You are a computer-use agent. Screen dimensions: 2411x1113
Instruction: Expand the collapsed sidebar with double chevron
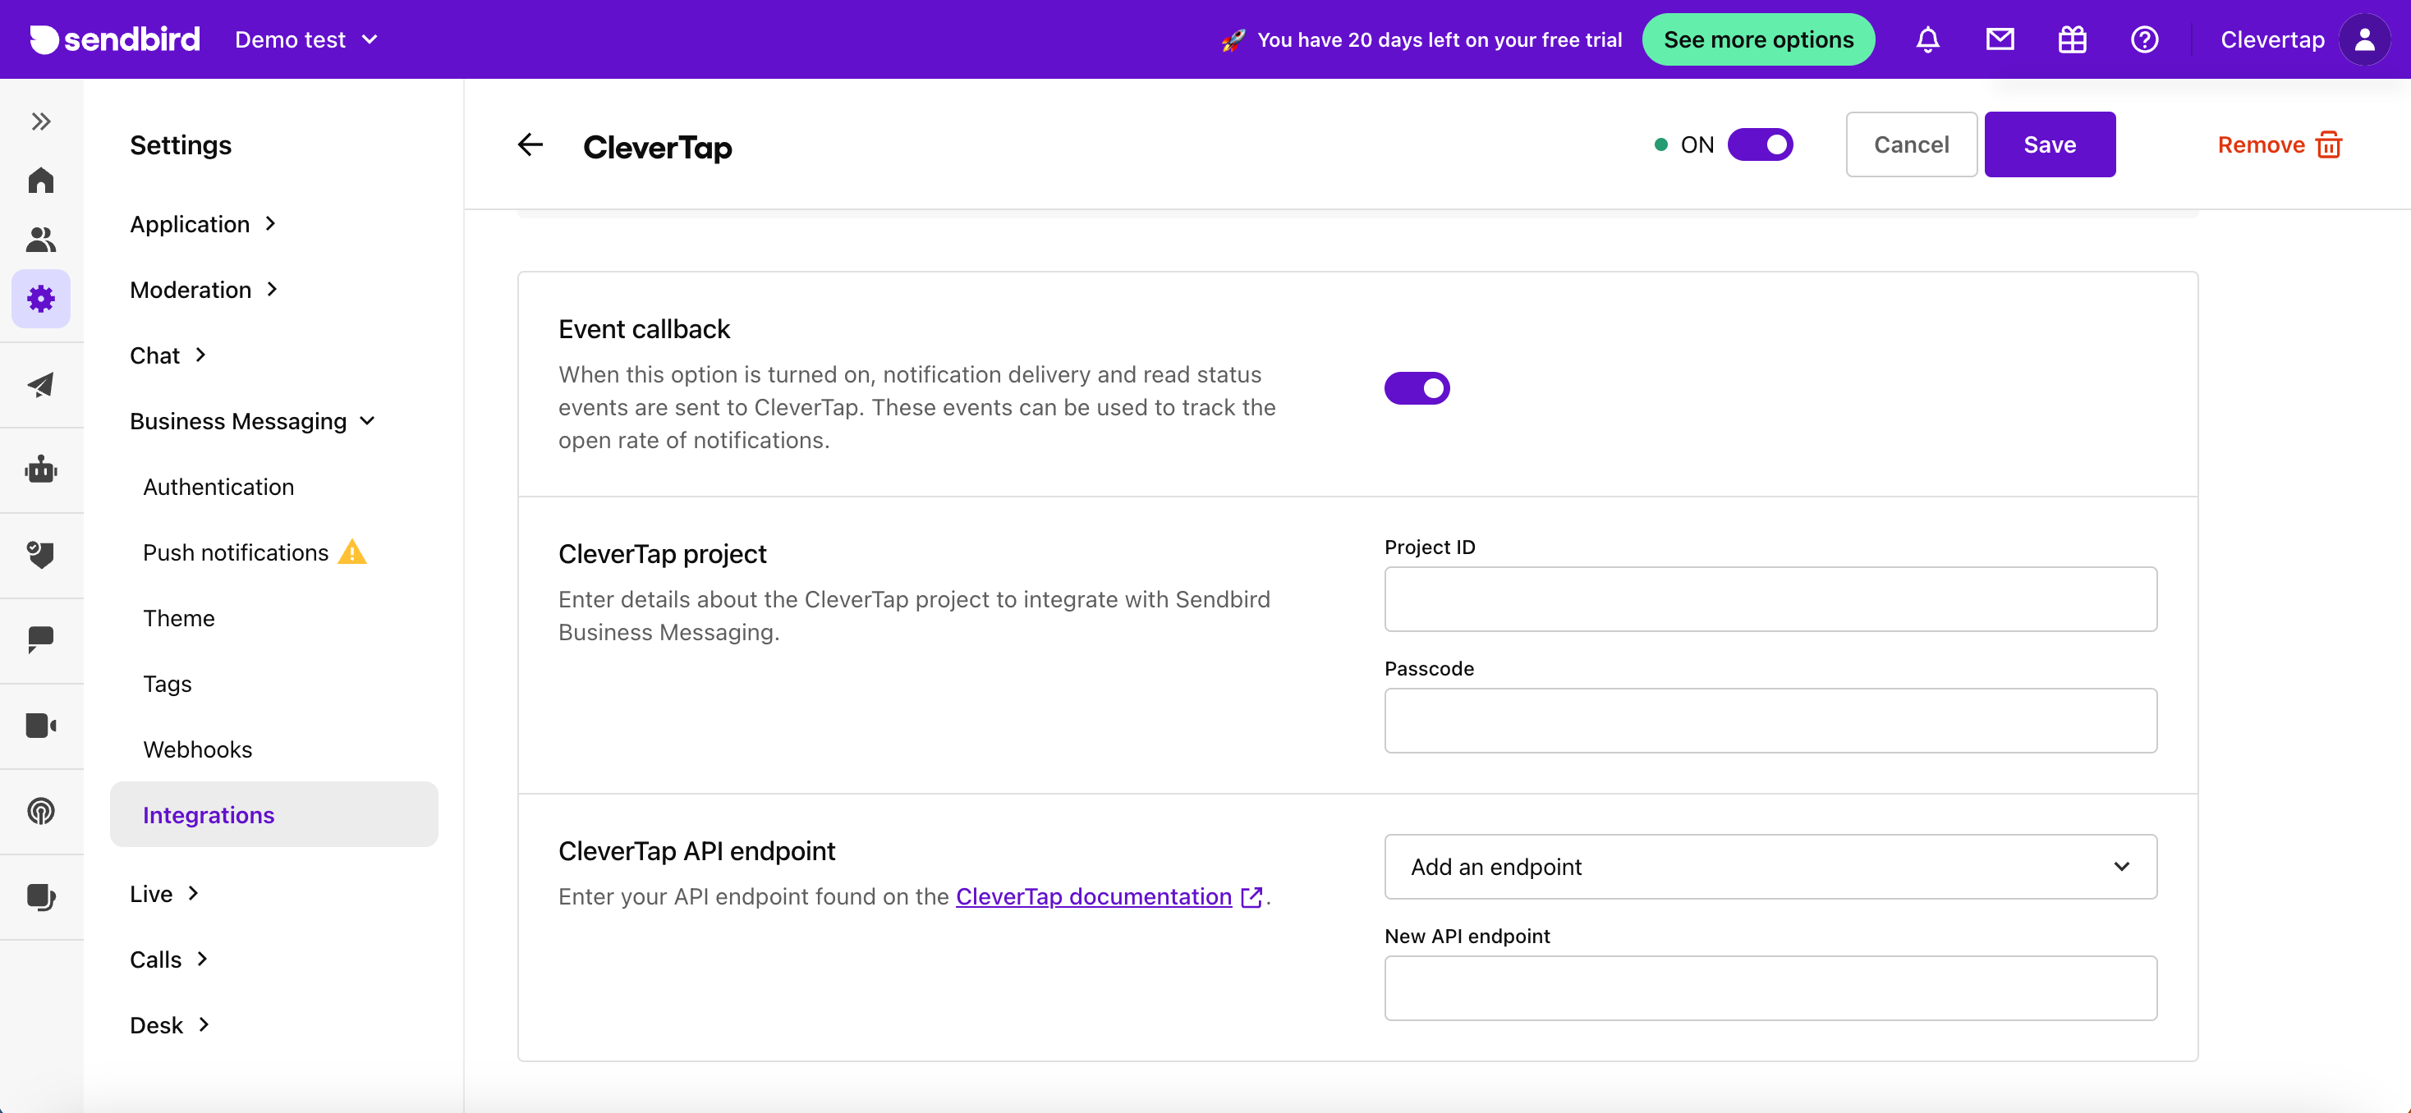40,121
